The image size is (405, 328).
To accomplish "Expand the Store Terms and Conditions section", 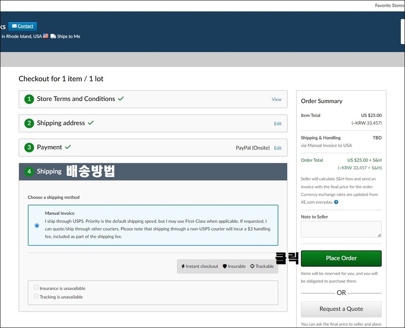I will click(153, 99).
